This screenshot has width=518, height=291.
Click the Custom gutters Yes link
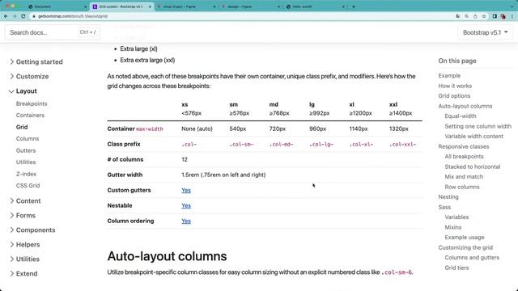click(186, 191)
